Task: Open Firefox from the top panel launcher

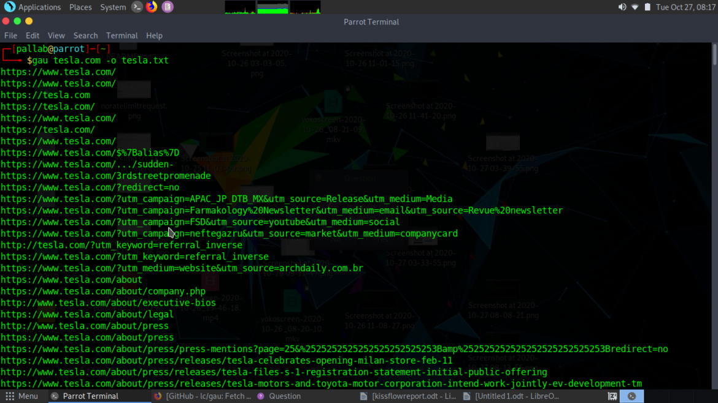Action: 152,7
